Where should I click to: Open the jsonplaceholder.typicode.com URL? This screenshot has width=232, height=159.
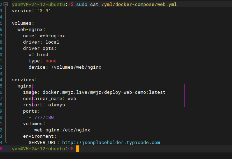111,143
